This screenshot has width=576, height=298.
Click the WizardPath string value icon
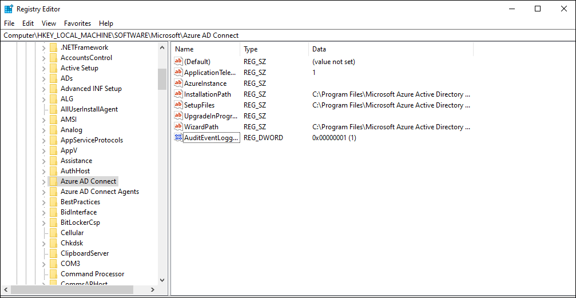pyautogui.click(x=178, y=127)
